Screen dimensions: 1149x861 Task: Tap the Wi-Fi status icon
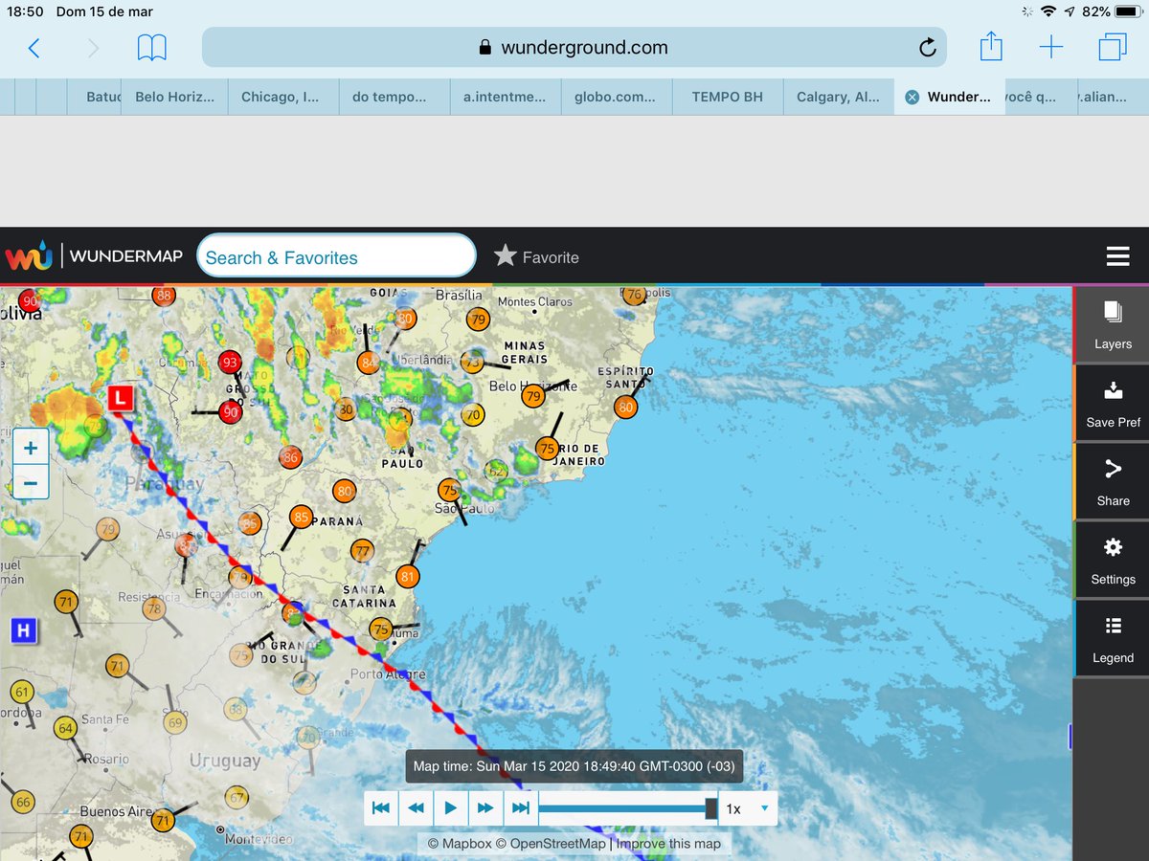pyautogui.click(x=1048, y=11)
